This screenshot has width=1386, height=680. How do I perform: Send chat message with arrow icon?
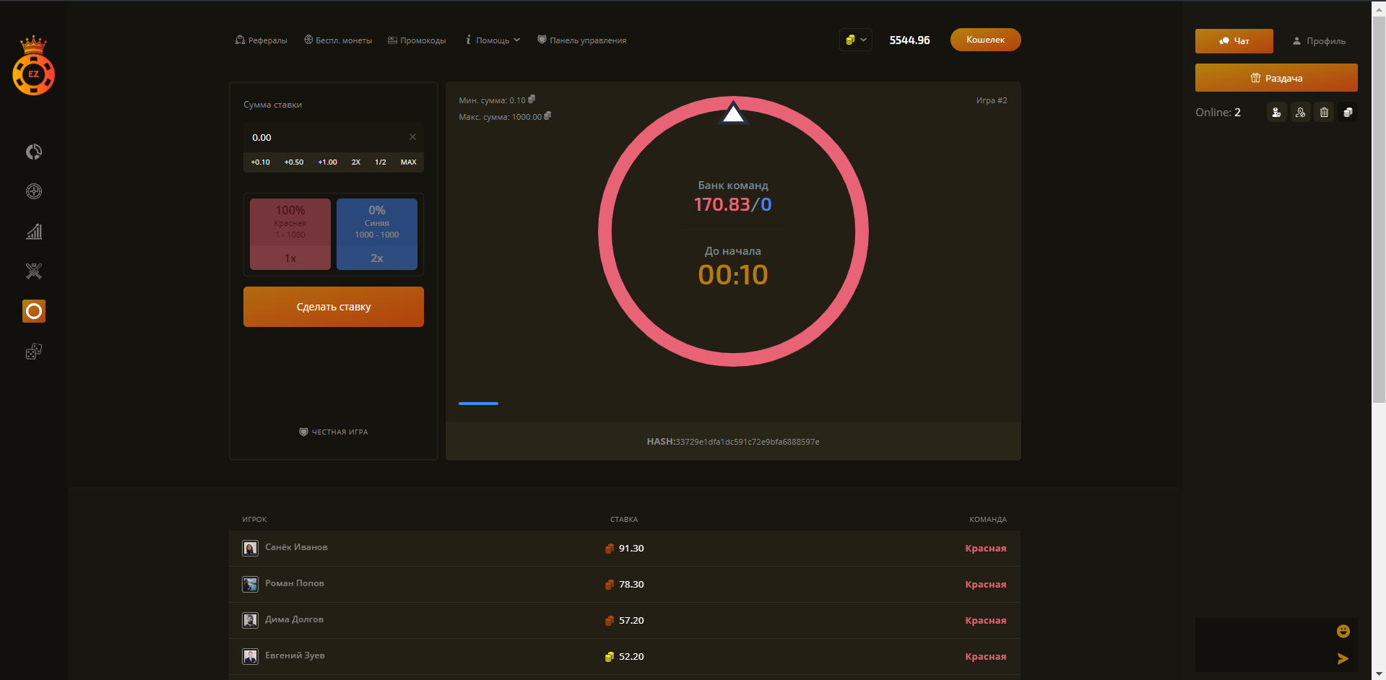tap(1343, 658)
